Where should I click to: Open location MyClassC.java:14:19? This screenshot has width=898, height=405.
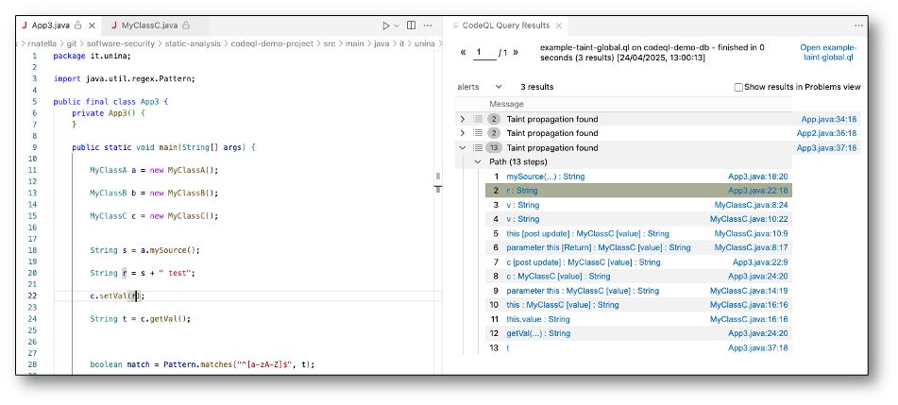tap(749, 291)
